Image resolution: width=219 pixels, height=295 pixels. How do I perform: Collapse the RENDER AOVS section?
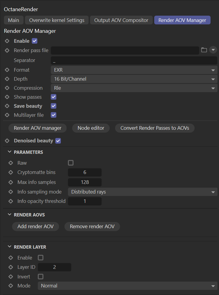click(10, 215)
